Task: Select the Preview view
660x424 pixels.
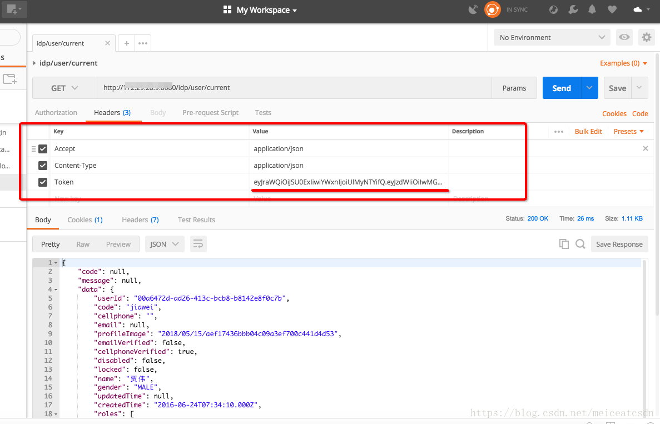Action: (x=118, y=245)
